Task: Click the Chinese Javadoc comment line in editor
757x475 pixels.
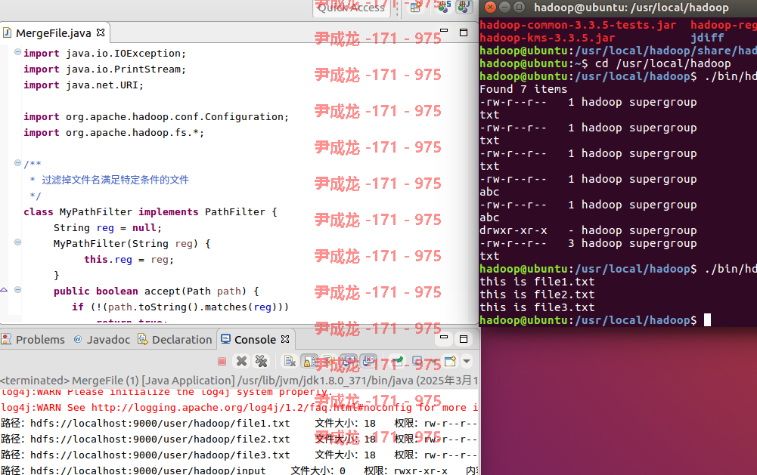Action: coord(110,180)
